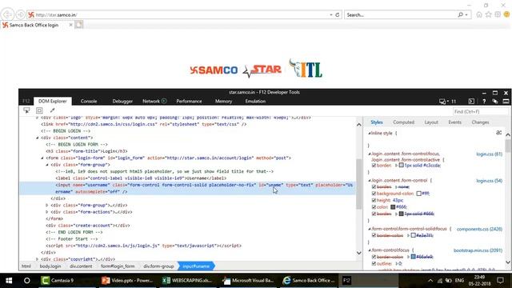Open login.css (61) source link

489,154
